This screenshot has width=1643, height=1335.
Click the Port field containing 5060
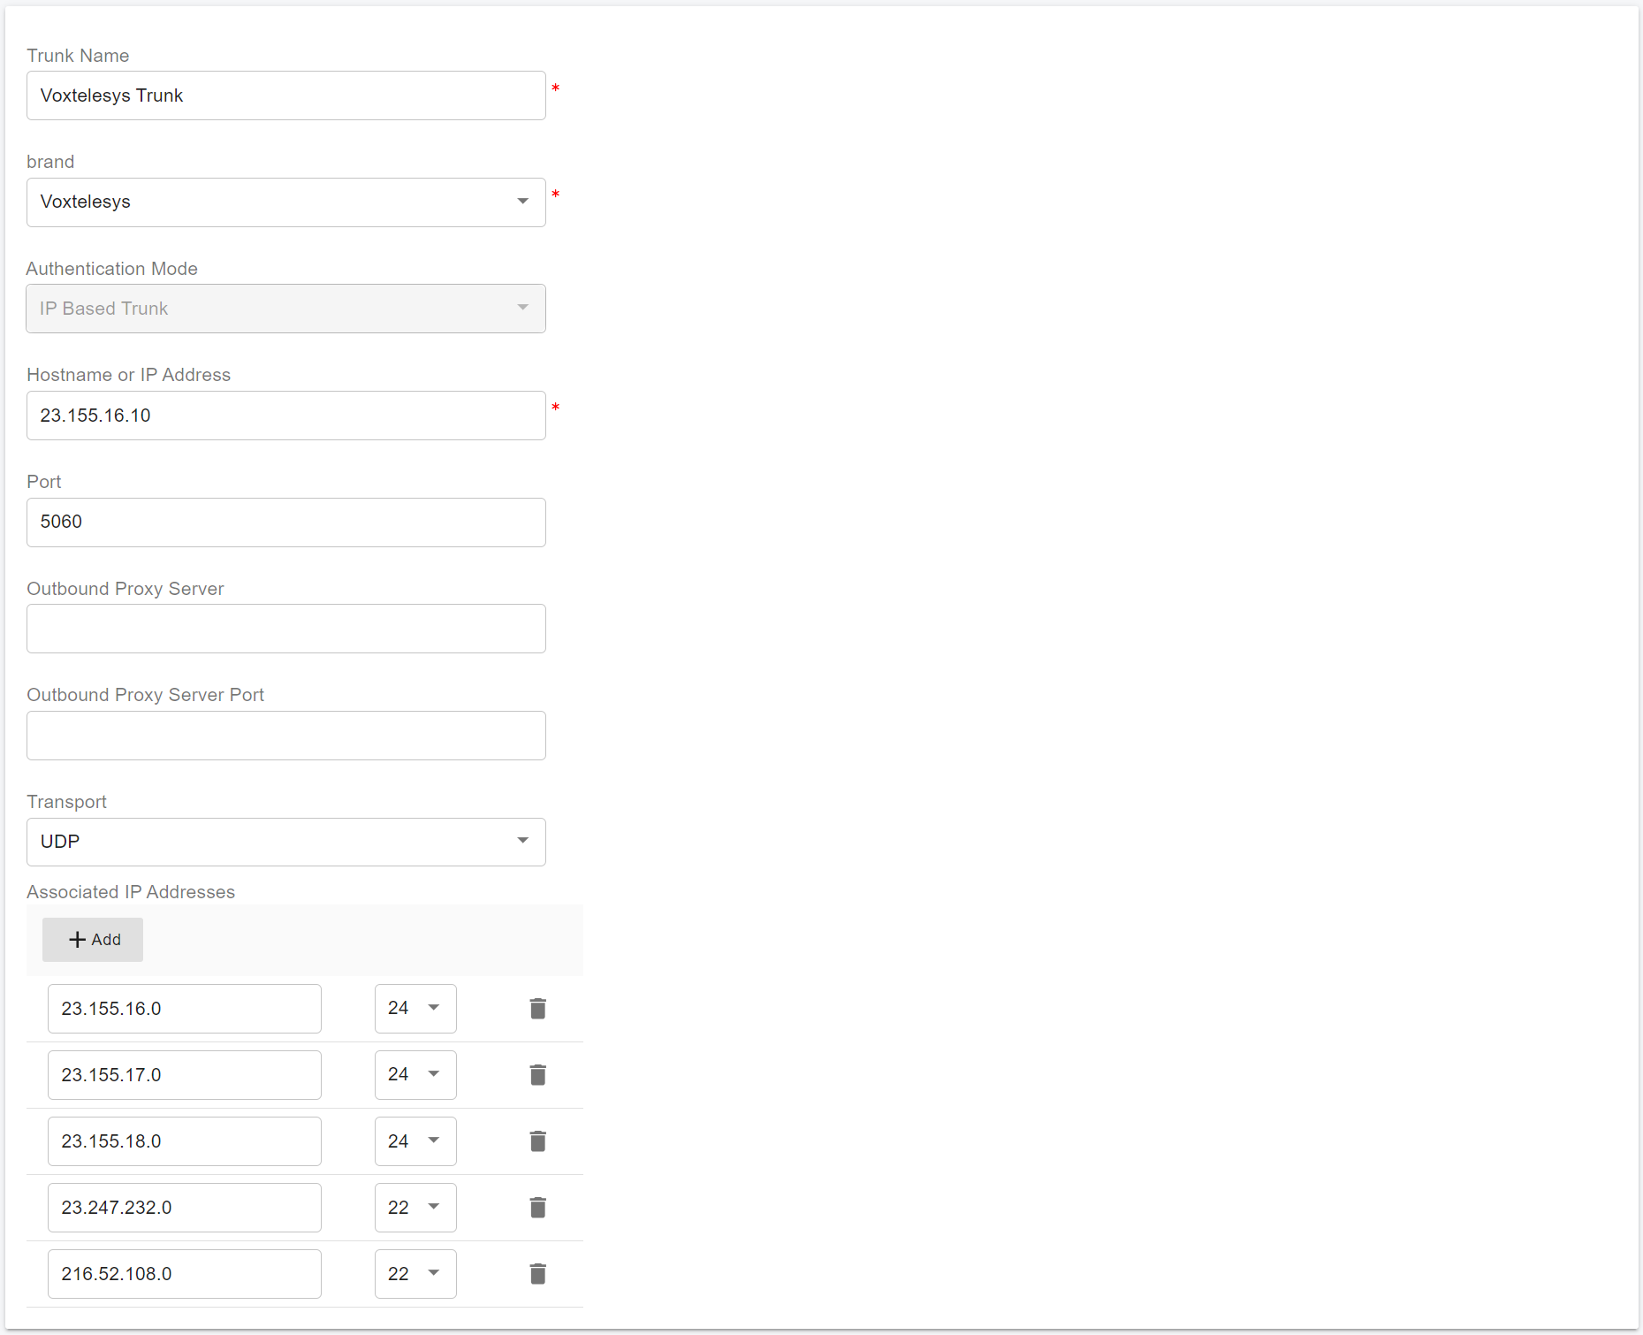click(285, 522)
